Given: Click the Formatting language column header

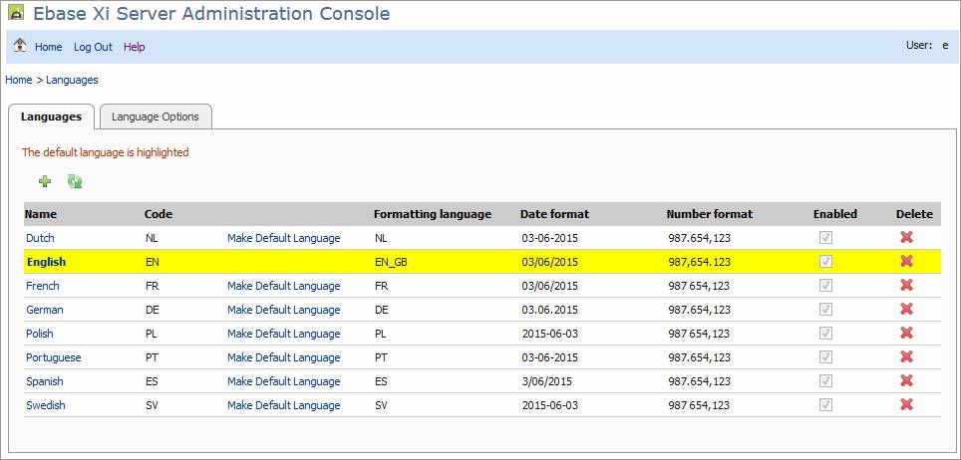Looking at the screenshot, I should tap(433, 214).
